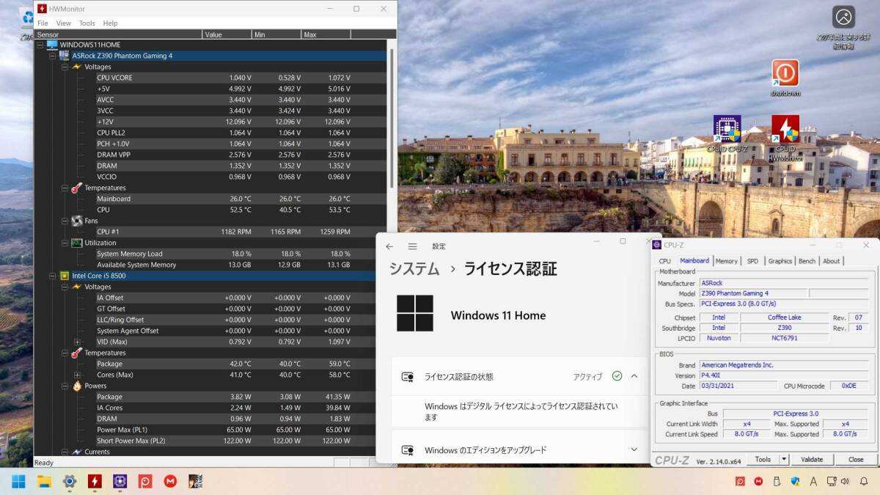Collapse the ASRock Z390 Phantom Gaming 4 node
The height and width of the screenshot is (495, 880).
52,56
